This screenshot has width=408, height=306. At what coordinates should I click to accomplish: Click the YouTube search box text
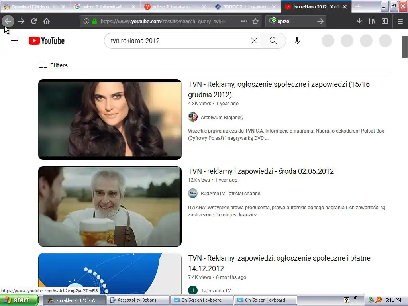coord(135,41)
